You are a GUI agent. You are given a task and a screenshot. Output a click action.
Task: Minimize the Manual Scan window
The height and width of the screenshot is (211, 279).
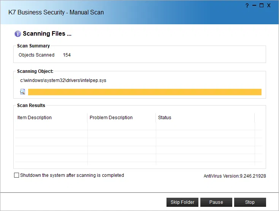pos(254,6)
